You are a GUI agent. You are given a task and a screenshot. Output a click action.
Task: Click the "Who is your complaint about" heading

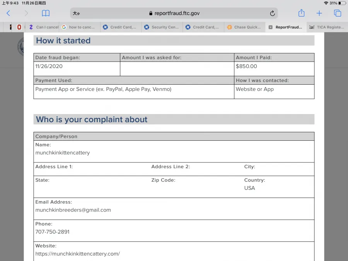(92, 119)
